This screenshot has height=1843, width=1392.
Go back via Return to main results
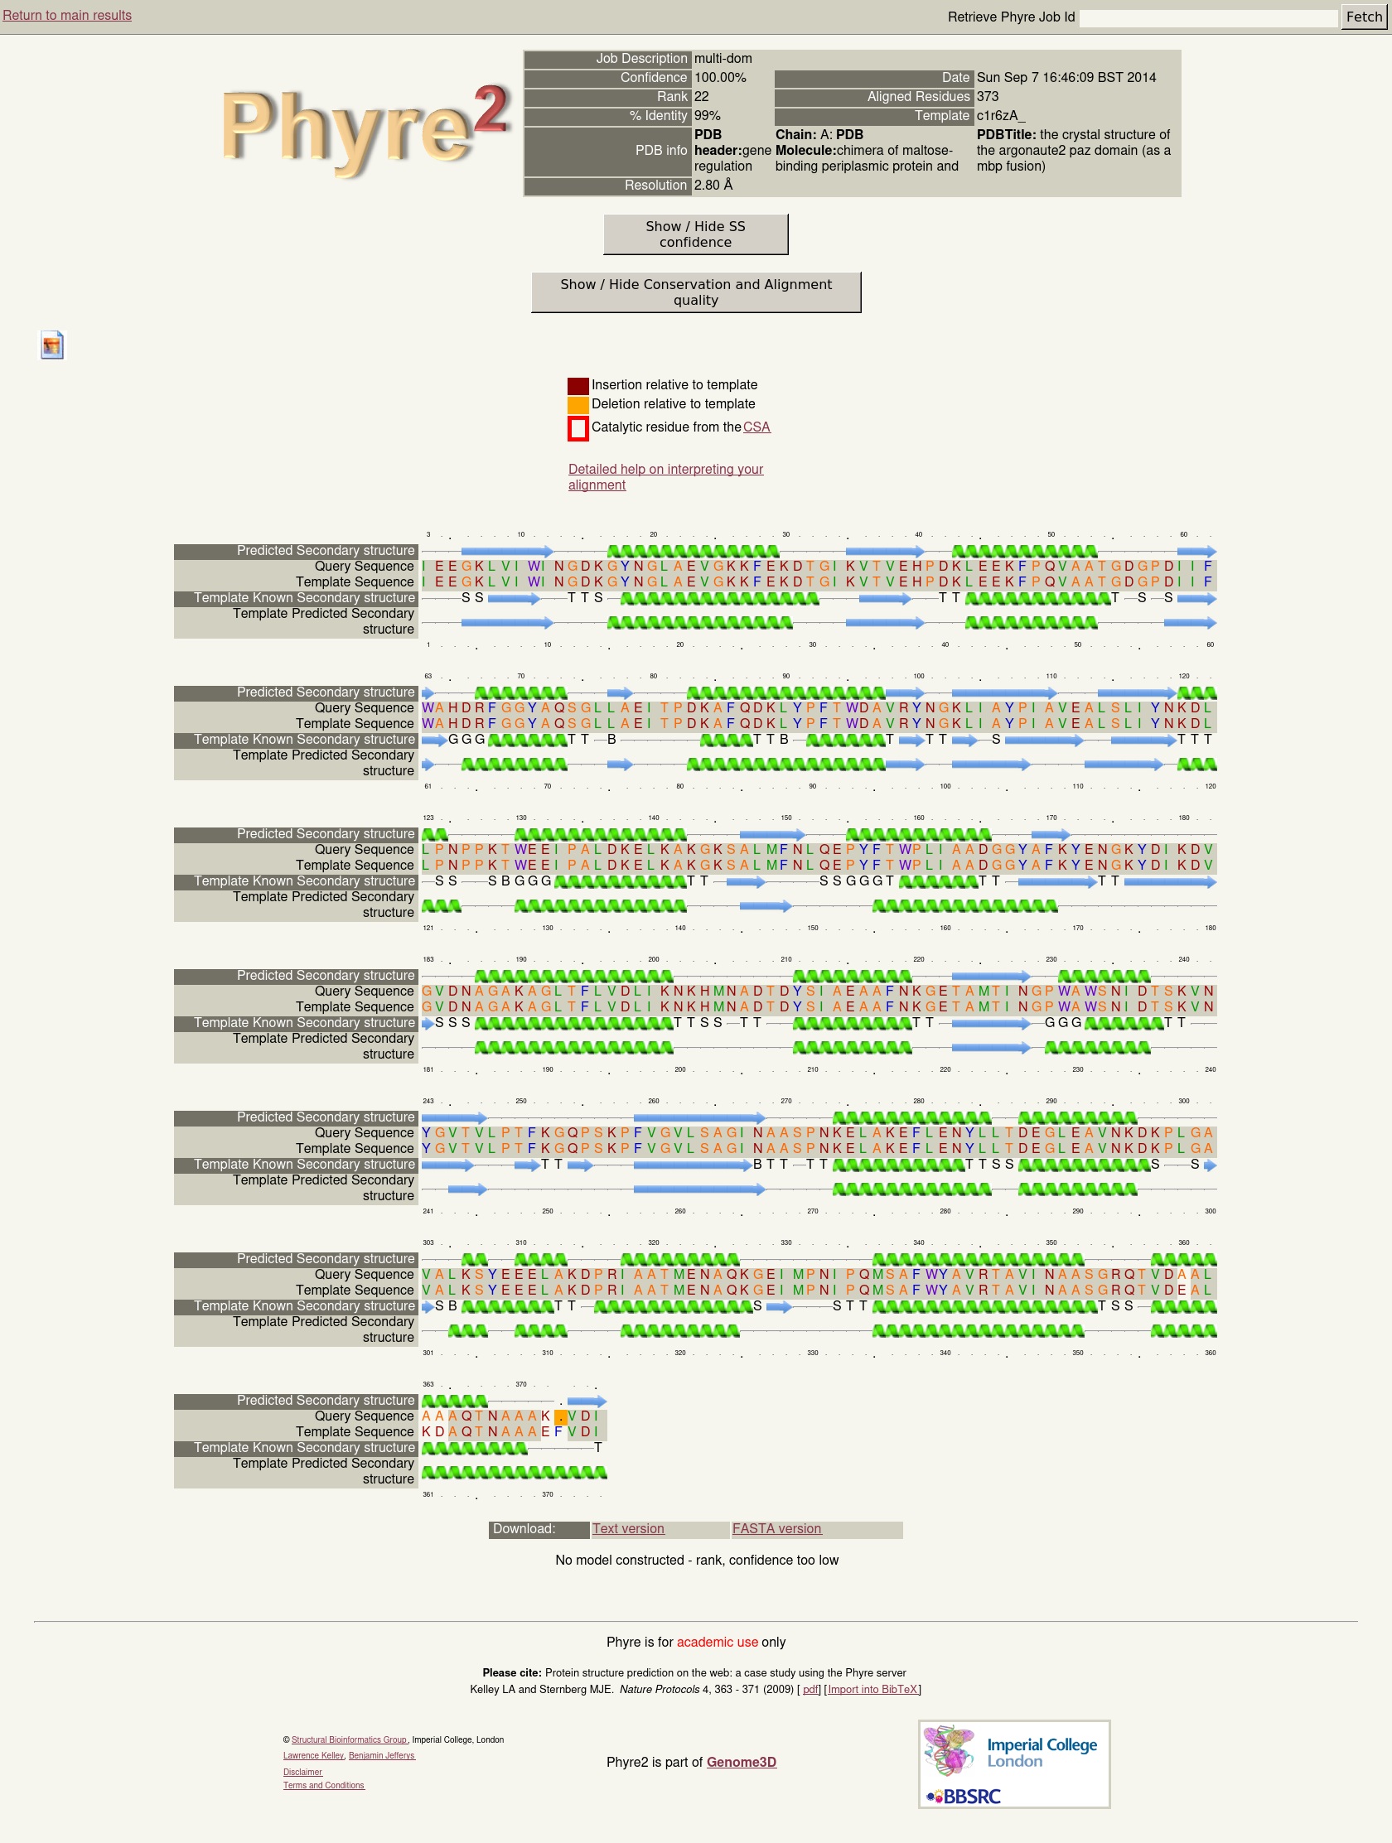pos(66,15)
